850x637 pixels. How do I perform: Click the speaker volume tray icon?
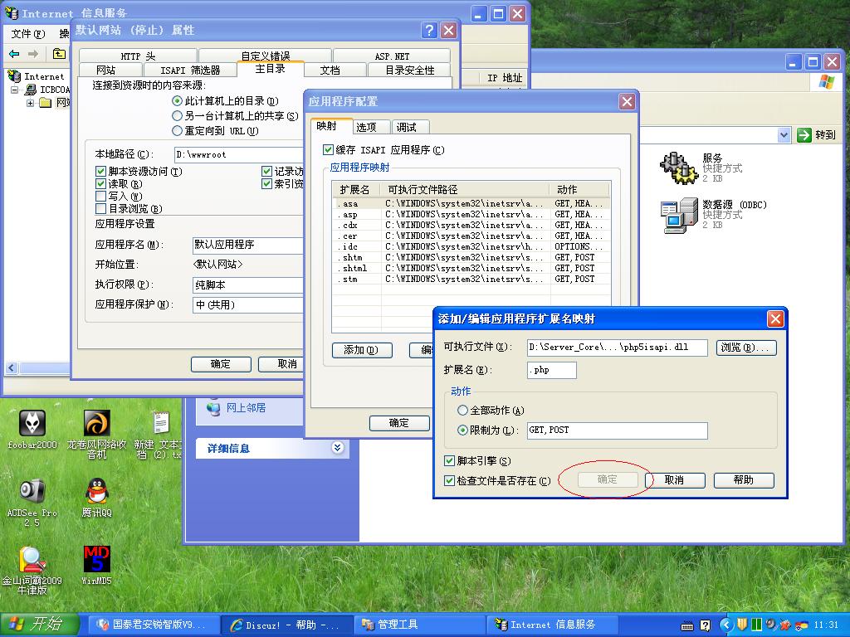point(771,625)
